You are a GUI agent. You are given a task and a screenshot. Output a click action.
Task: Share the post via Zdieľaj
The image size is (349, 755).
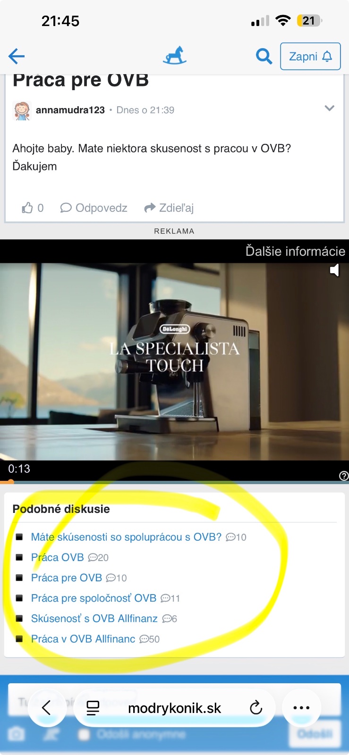click(x=169, y=208)
